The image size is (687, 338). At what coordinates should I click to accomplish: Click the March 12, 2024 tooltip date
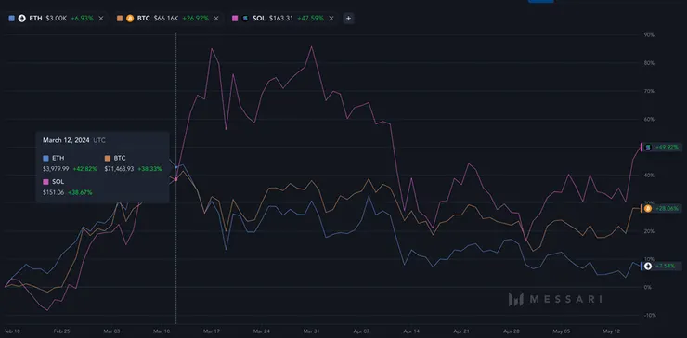[x=66, y=140]
